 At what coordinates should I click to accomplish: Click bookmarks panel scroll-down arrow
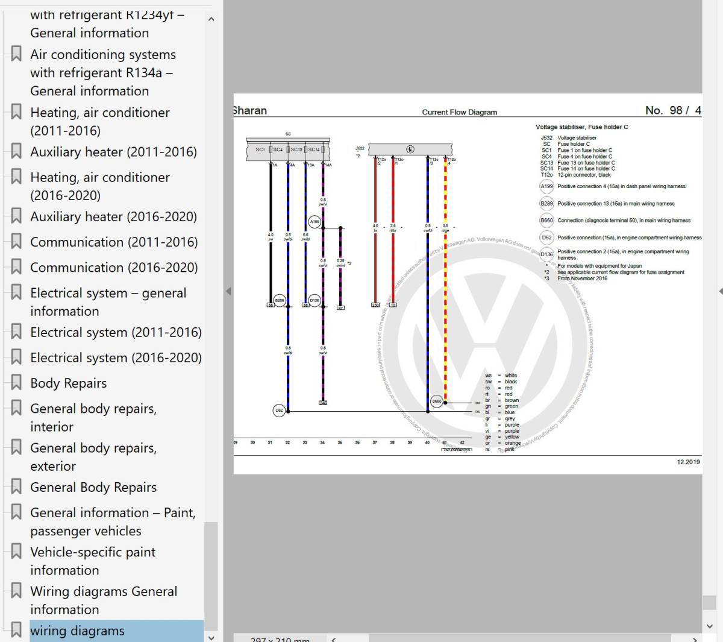click(211, 637)
